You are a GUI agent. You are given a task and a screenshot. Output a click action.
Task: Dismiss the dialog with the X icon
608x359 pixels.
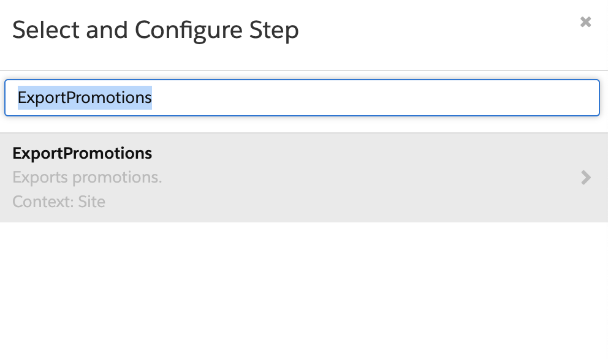pos(585,21)
